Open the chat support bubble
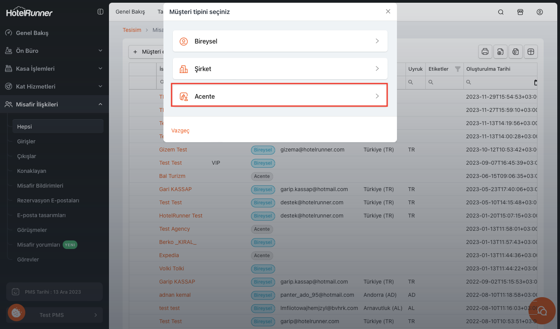Image resolution: width=560 pixels, height=329 pixels. [x=542, y=311]
